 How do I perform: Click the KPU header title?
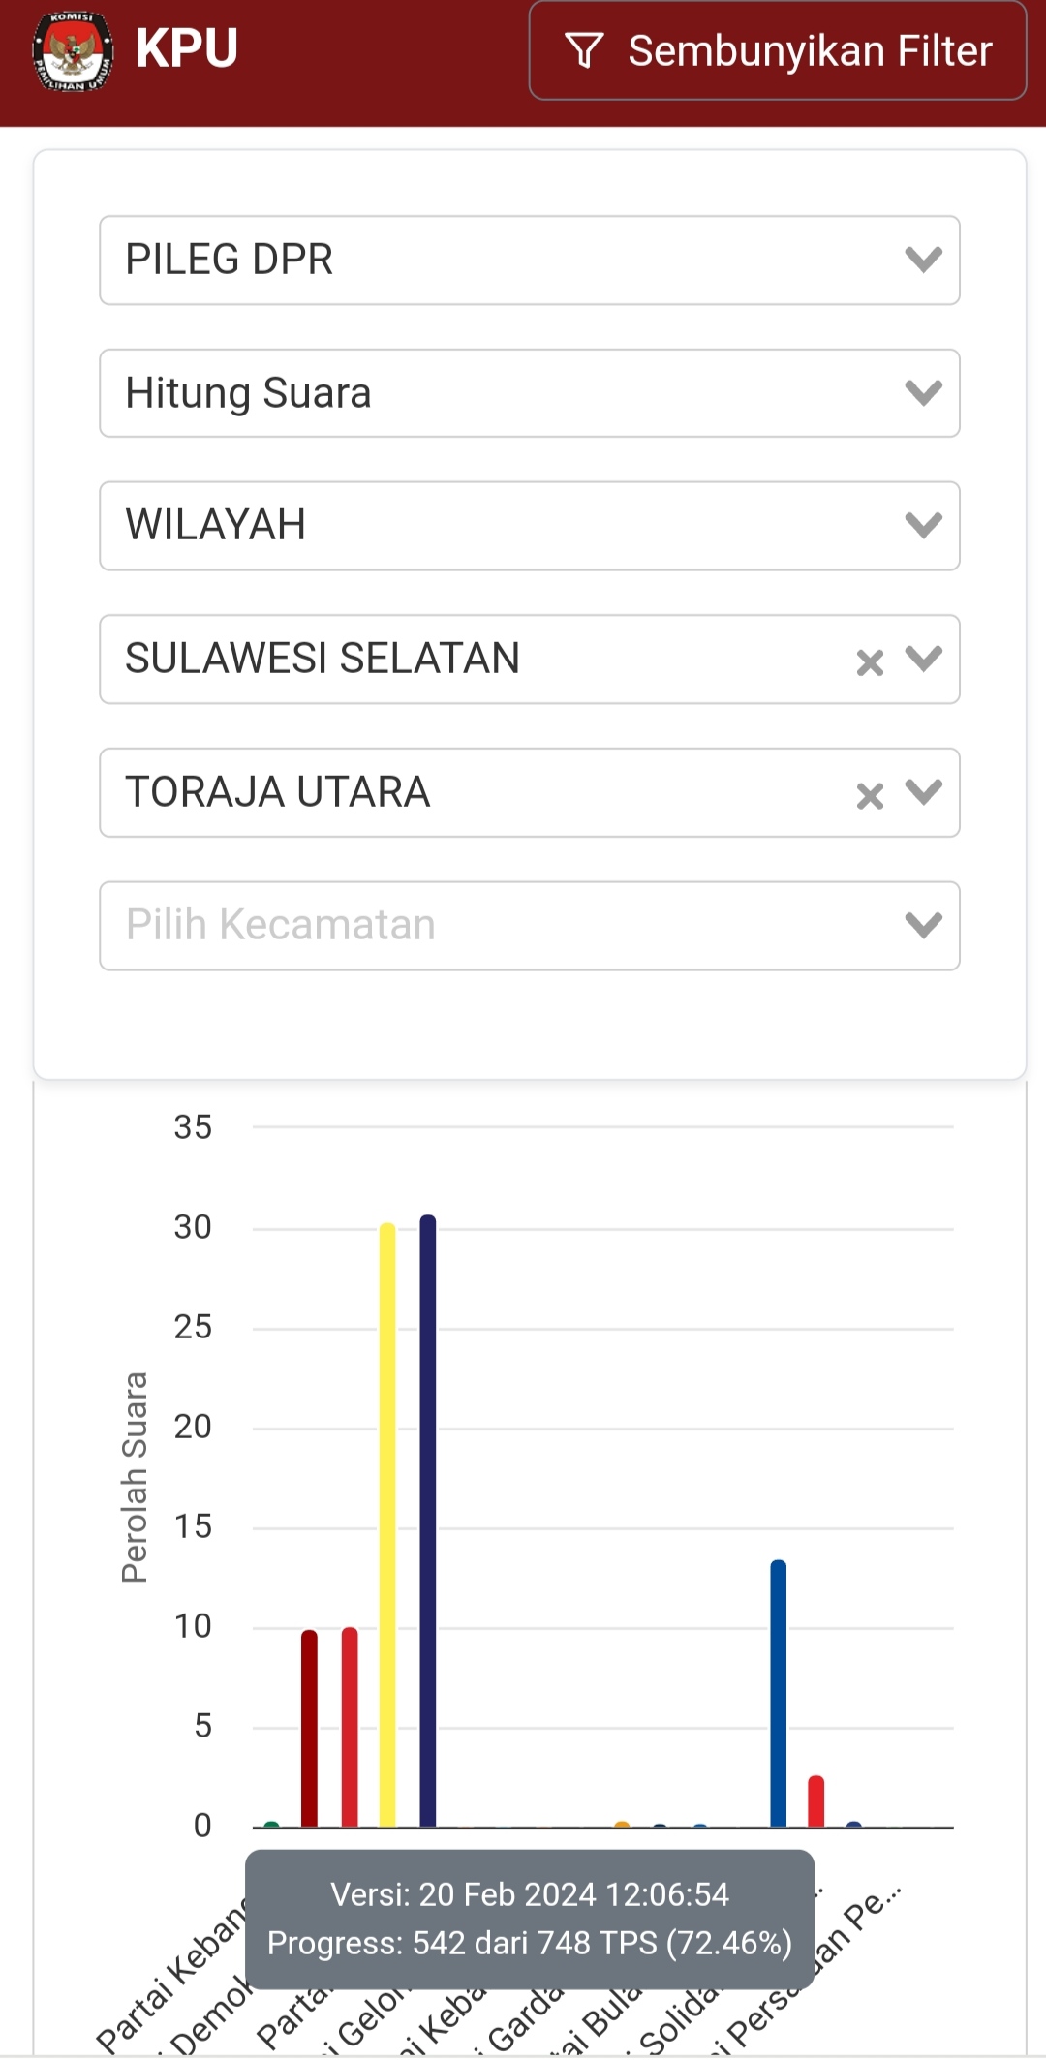point(187,48)
